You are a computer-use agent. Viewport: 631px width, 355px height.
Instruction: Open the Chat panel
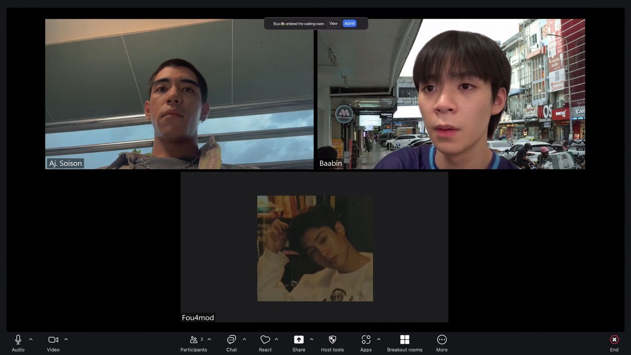tap(231, 340)
